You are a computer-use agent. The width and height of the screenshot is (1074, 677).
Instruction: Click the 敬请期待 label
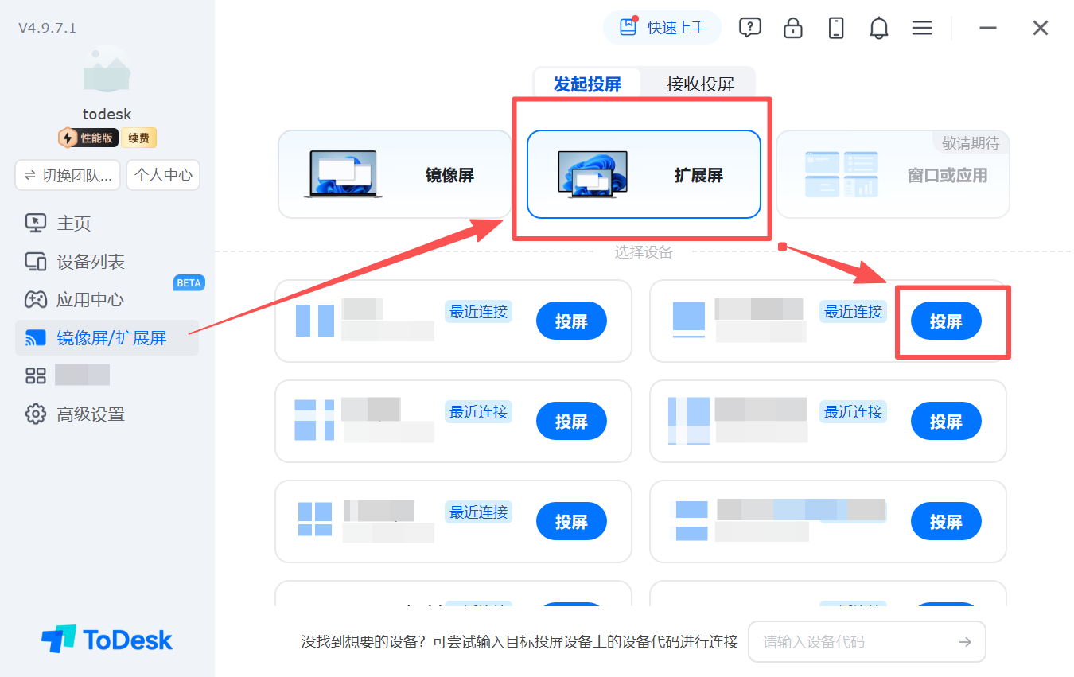(x=971, y=143)
